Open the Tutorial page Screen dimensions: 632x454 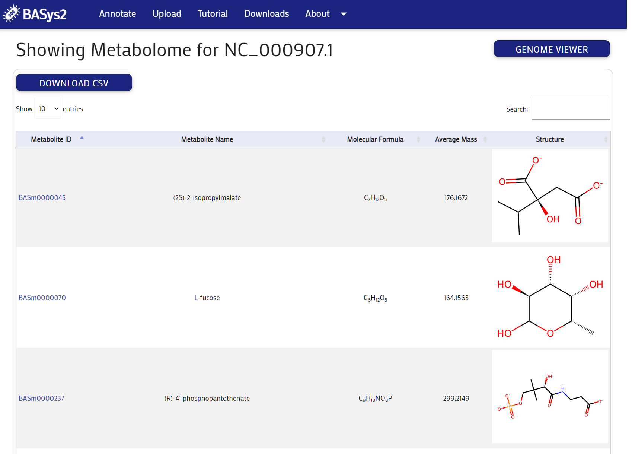(x=213, y=14)
